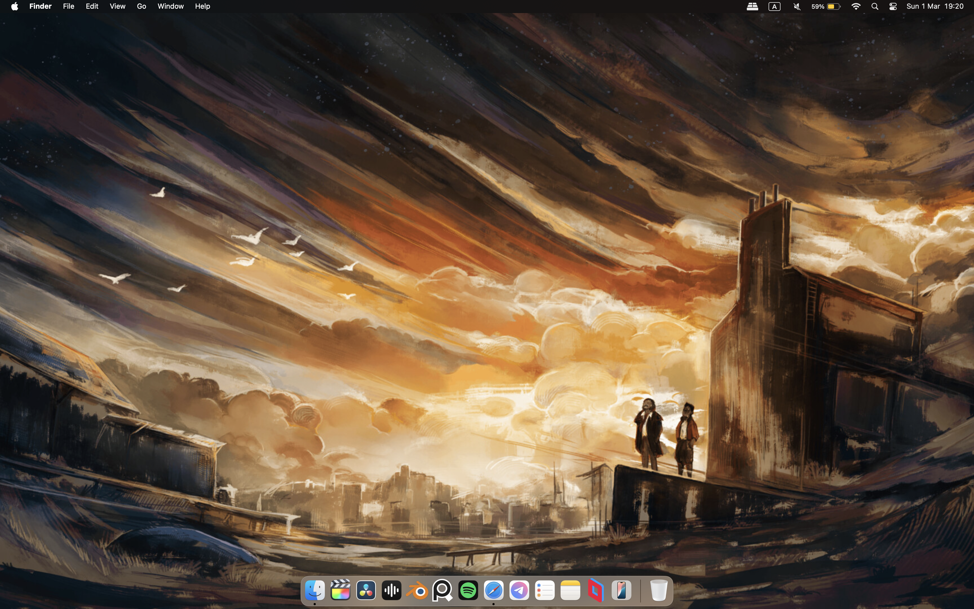Open the Trash in the Dock
Viewport: 974px width, 609px height.
point(658,591)
